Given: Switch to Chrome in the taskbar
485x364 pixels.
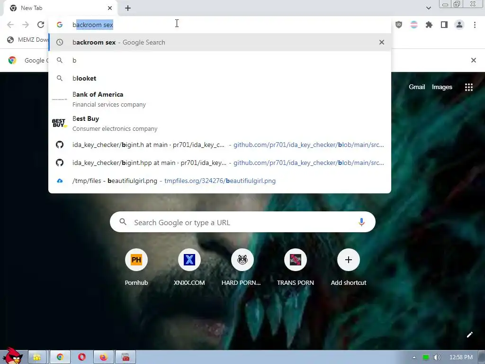Looking at the screenshot, I should tap(60, 357).
